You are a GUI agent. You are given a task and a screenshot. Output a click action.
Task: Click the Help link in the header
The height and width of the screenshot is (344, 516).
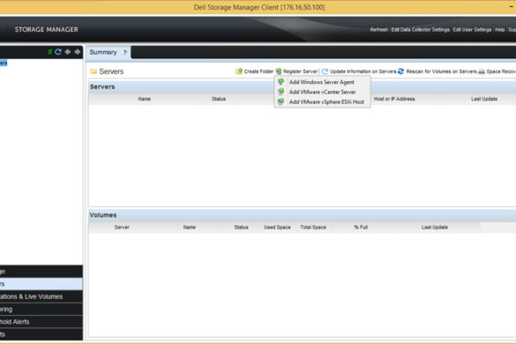(x=499, y=30)
